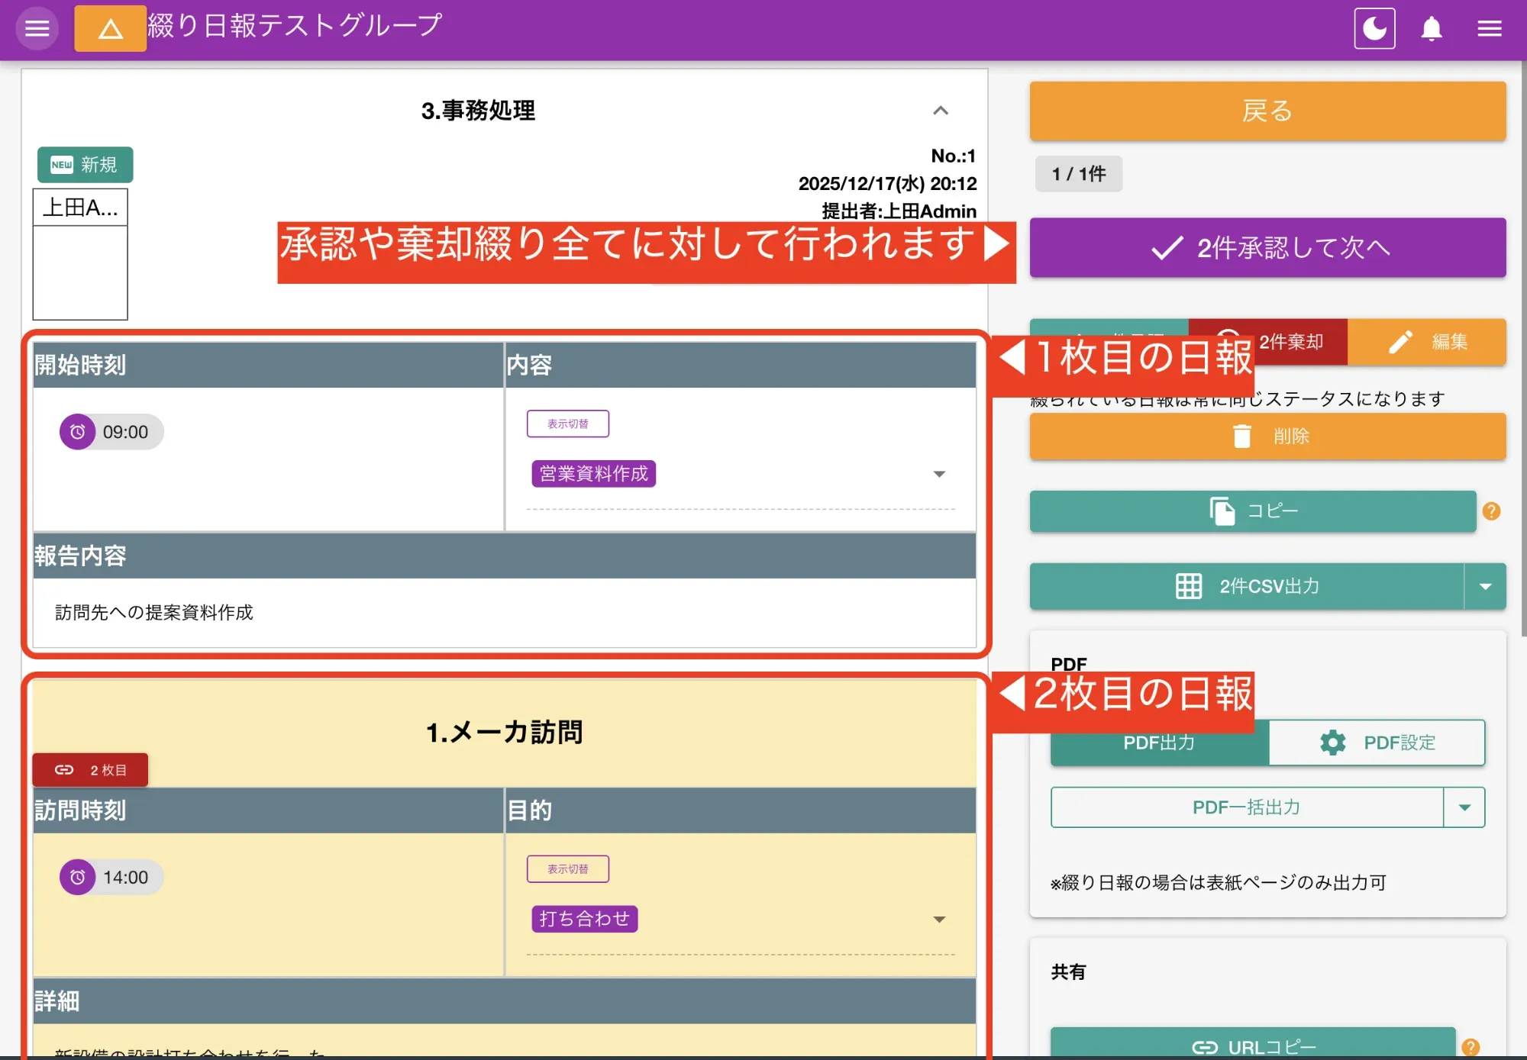The height and width of the screenshot is (1060, 1527).
Task: Toggle dark mode with the moon icon
Action: point(1374,28)
